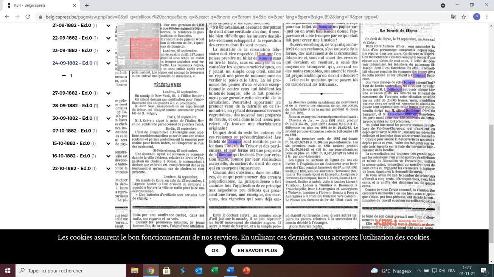Open the Google Translate icon in address bar
The width and height of the screenshot is (494, 277).
click(454, 17)
